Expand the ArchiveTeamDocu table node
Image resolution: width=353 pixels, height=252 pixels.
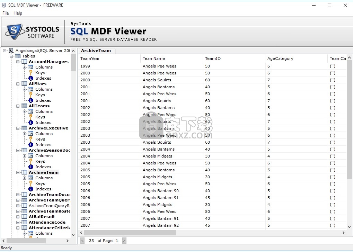18,195
